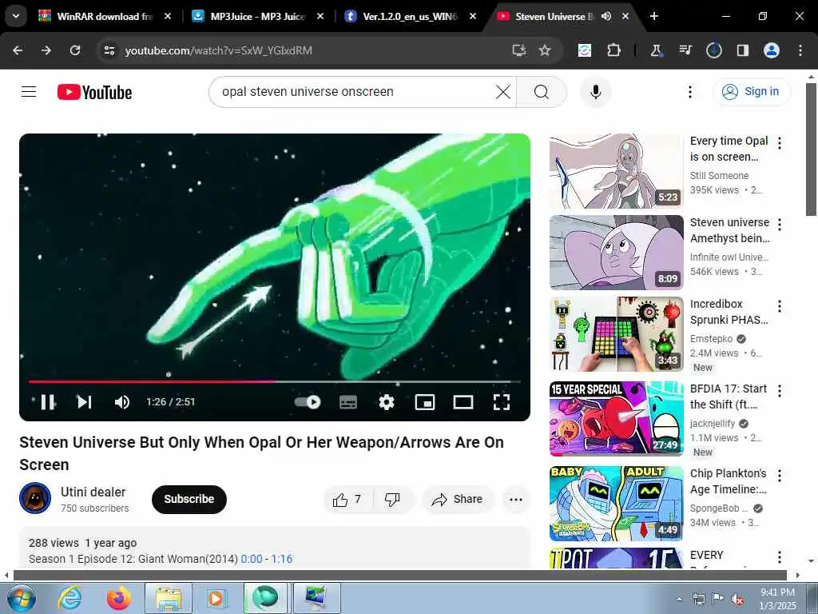Skip to the next video
Screen dimensions: 818x614
coord(84,402)
